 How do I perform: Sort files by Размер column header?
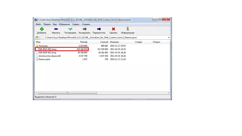click(83, 42)
